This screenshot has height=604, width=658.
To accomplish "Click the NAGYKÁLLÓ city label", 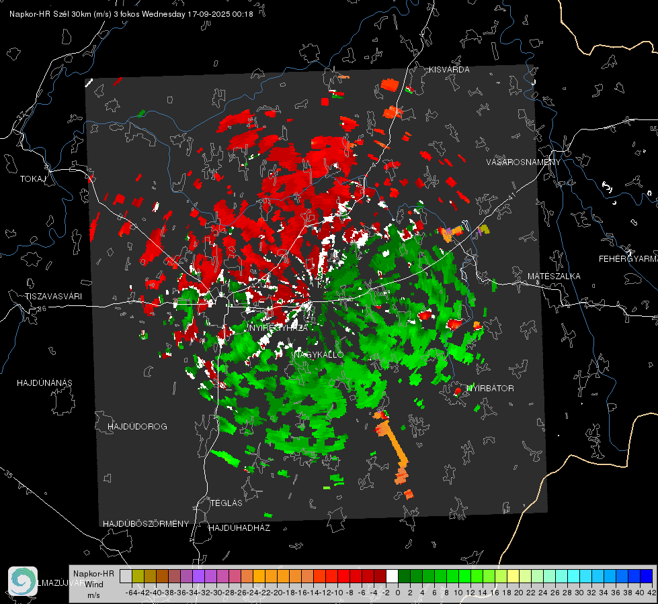I will tap(319, 354).
